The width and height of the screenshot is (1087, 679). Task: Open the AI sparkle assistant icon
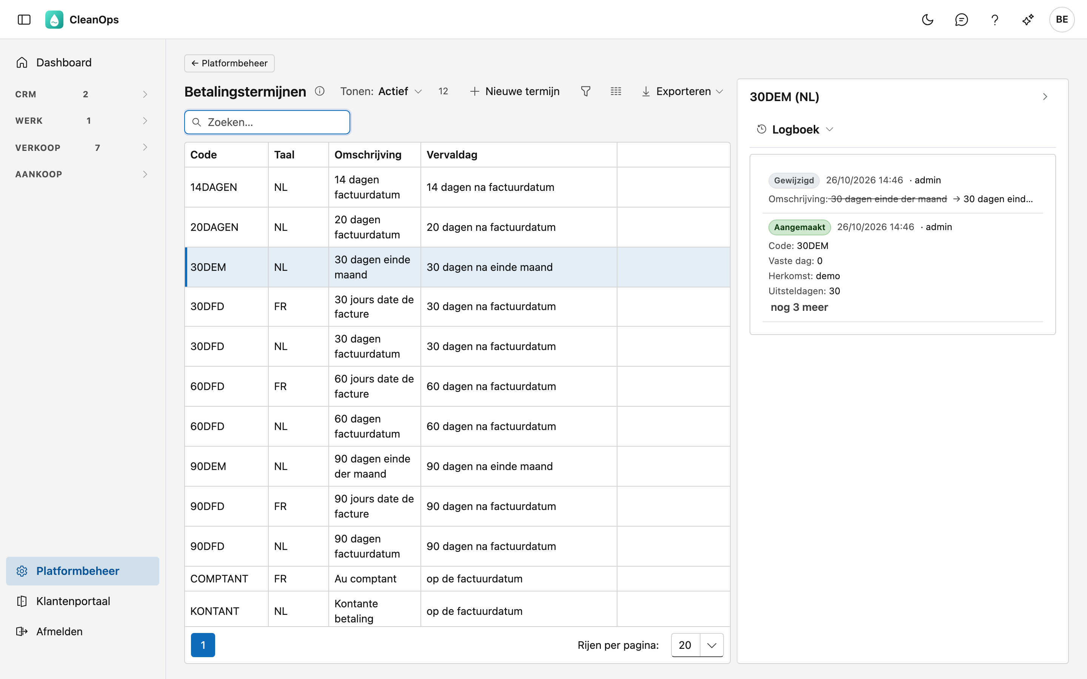[1028, 19]
